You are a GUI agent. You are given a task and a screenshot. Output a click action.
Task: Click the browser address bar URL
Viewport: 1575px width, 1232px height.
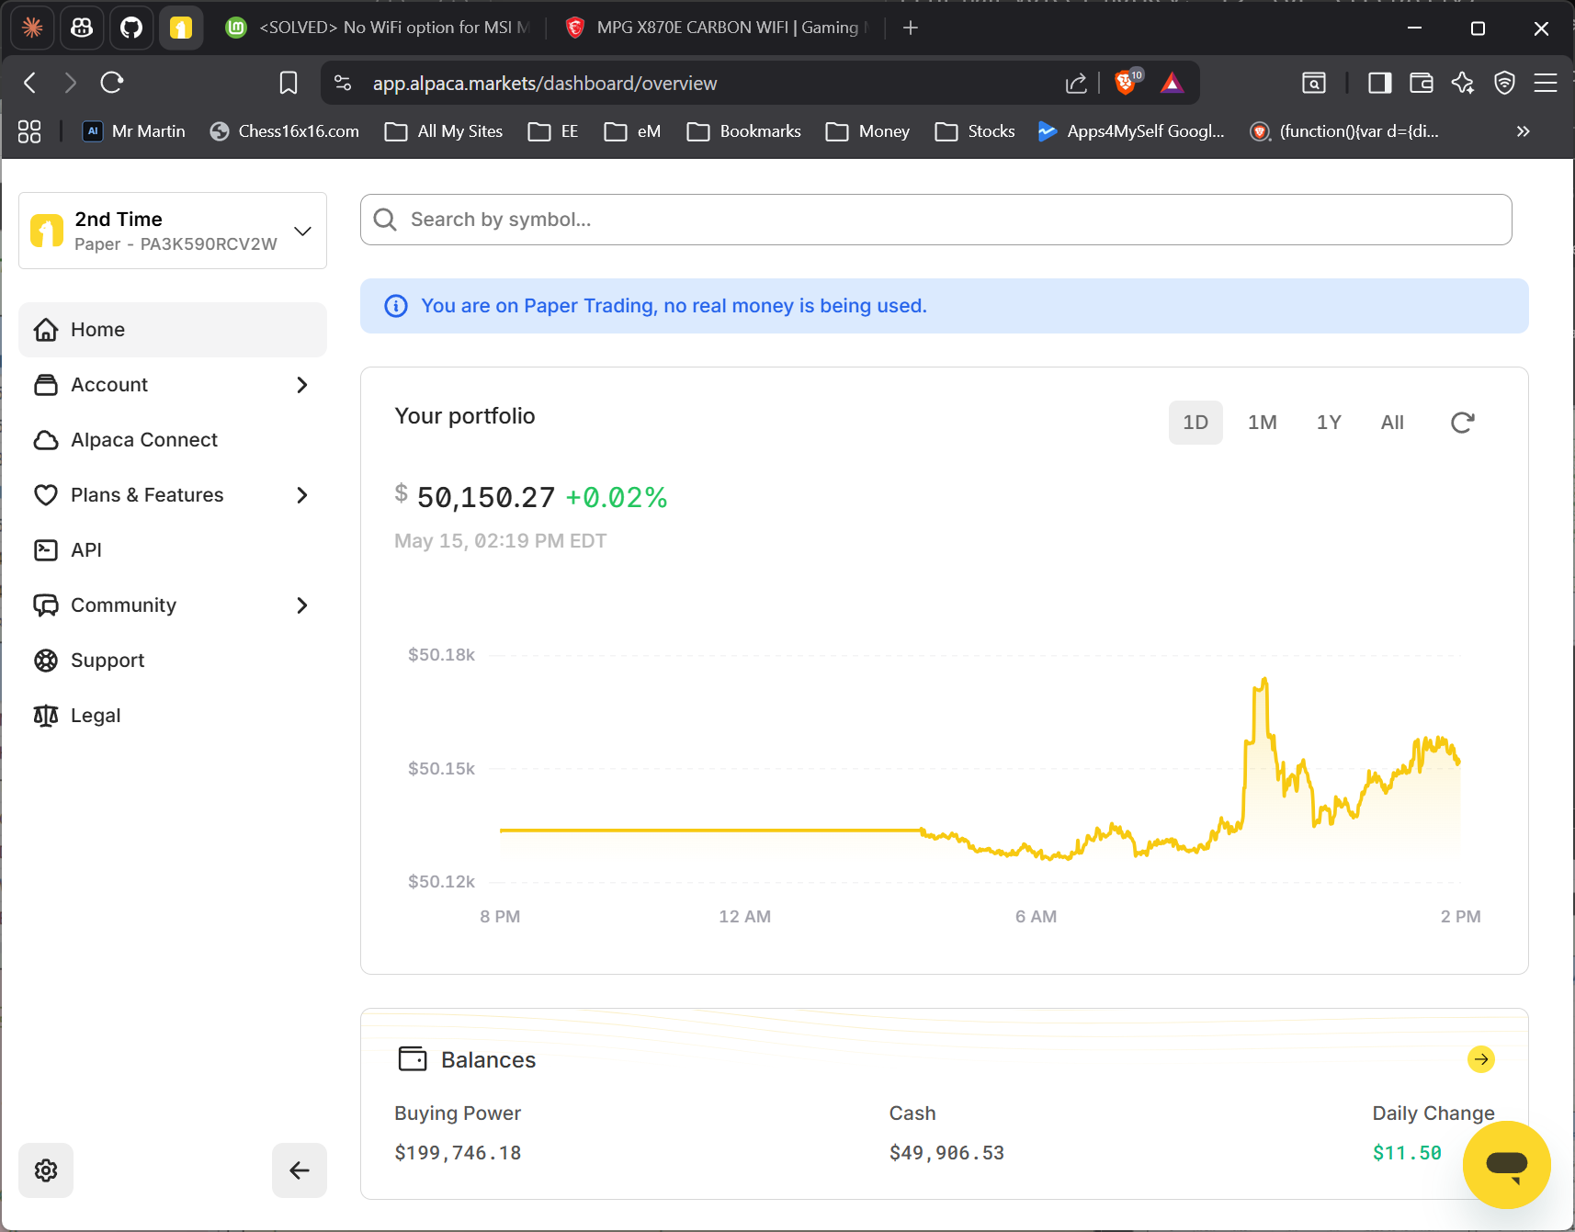[x=545, y=84]
